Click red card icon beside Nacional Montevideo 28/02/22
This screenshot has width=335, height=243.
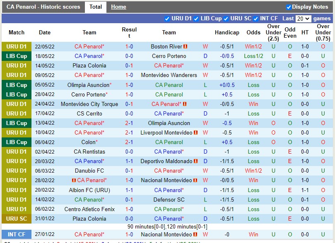click(195, 180)
